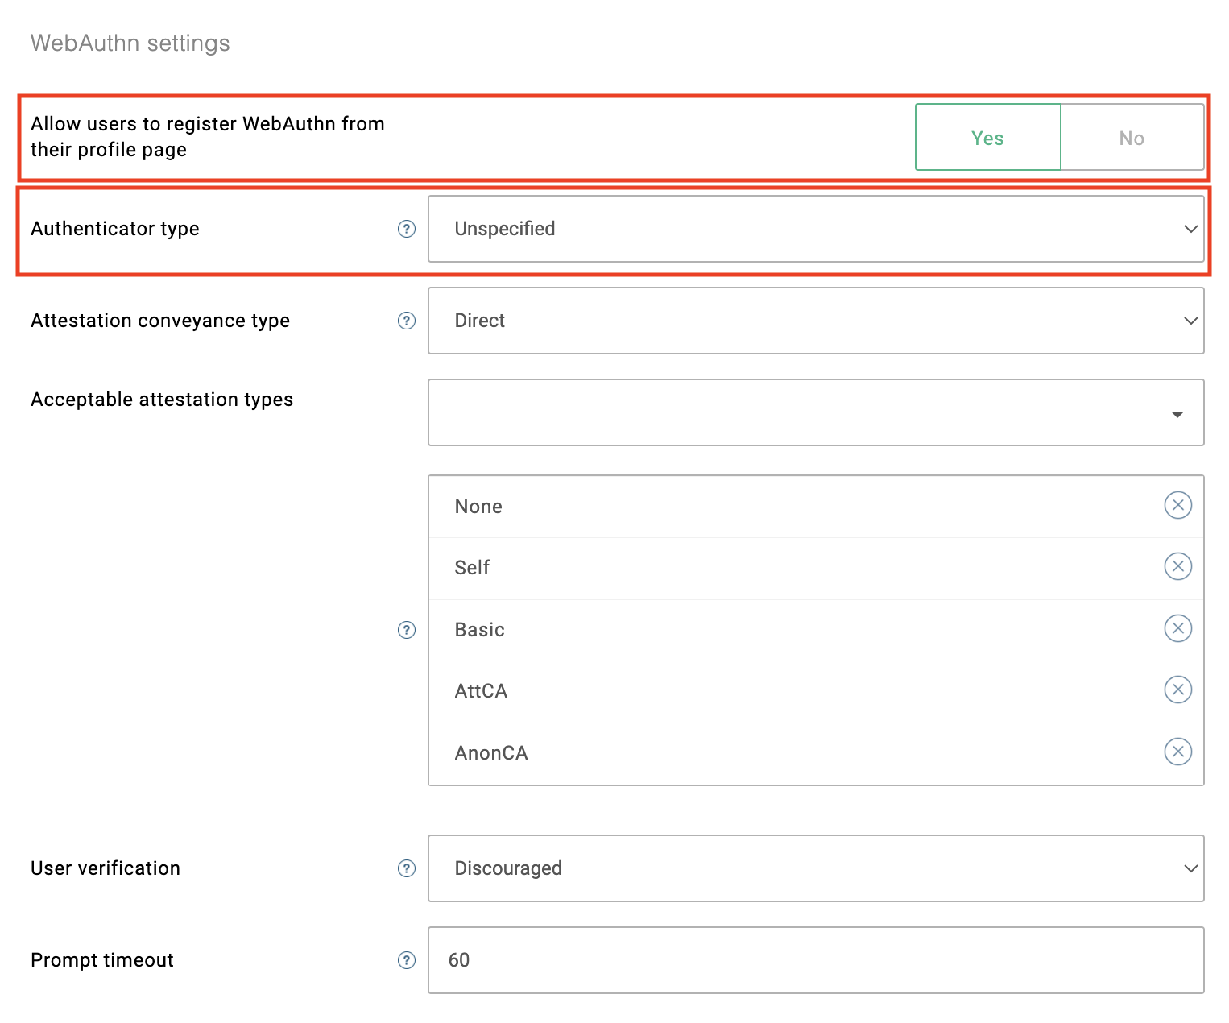Image resolution: width=1229 pixels, height=1023 pixels.
Task: Expand the Acceptable attestation types selector
Action: pos(816,412)
